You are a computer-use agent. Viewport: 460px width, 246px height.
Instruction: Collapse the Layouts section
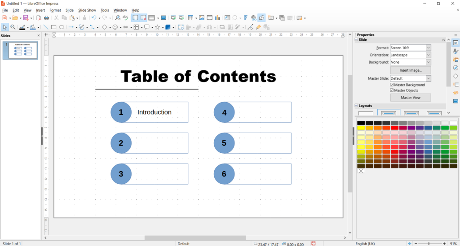(357, 106)
